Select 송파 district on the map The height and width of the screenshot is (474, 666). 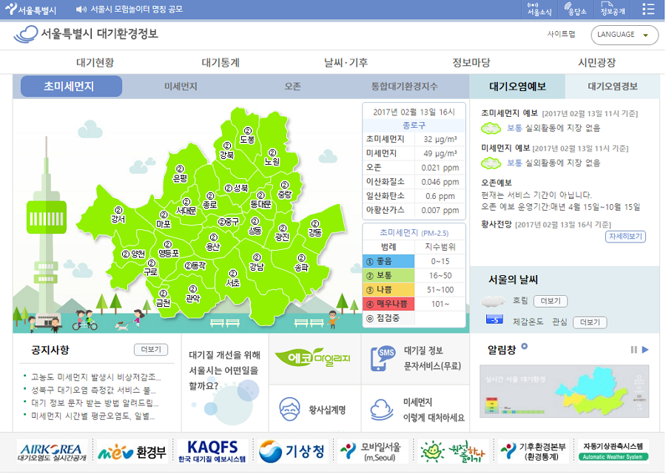coord(302,263)
